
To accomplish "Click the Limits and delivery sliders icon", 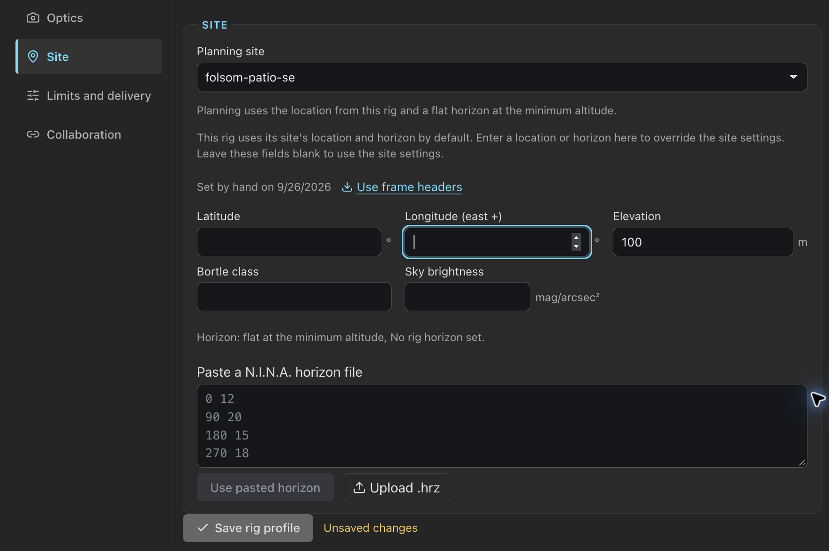I will coord(33,96).
